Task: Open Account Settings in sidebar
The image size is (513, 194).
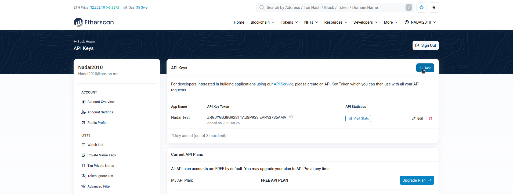Action: point(97,112)
